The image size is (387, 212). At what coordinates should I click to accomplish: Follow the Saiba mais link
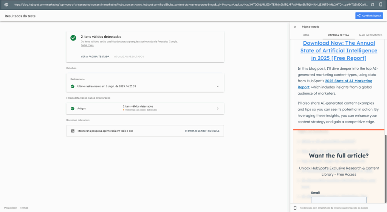pyautogui.click(x=87, y=45)
